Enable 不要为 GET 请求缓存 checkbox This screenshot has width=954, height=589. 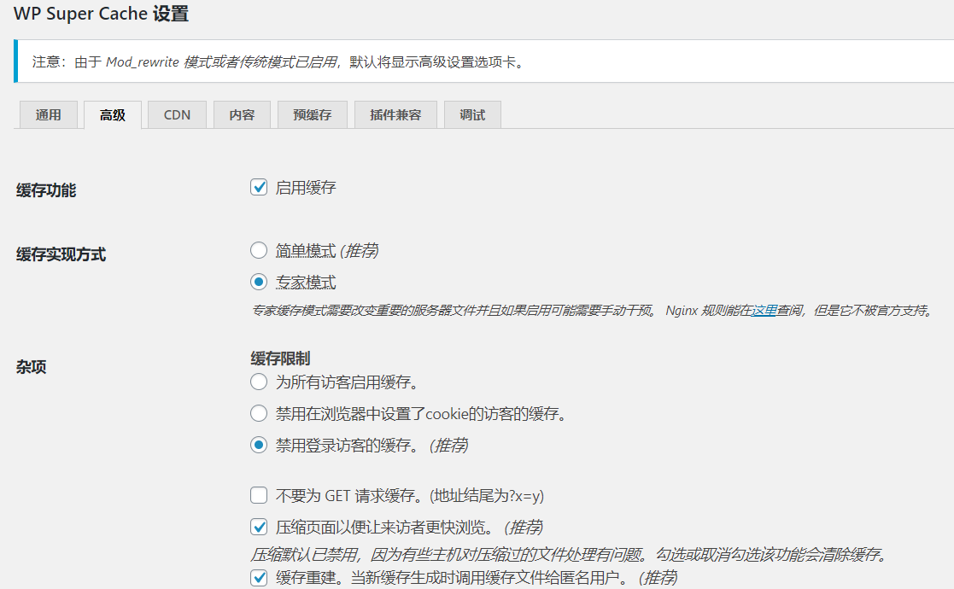tap(259, 495)
